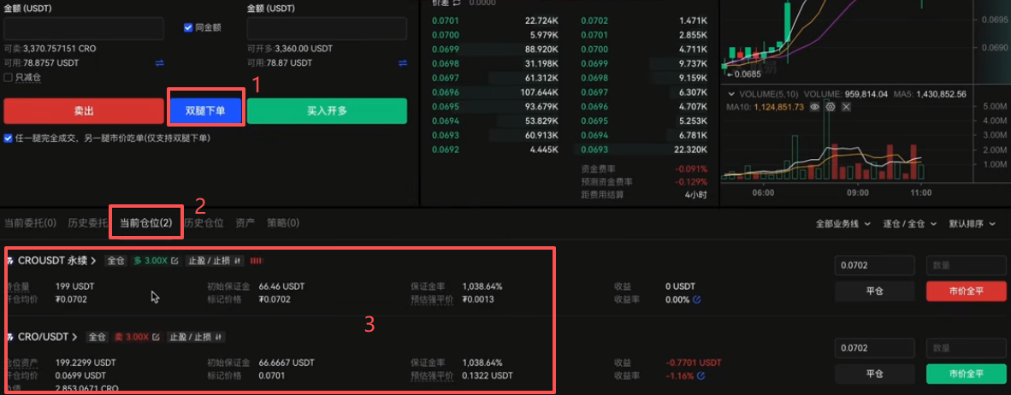Click the 距费用结算 value 4小时
Screen dimensions: 1011x395
click(696, 195)
